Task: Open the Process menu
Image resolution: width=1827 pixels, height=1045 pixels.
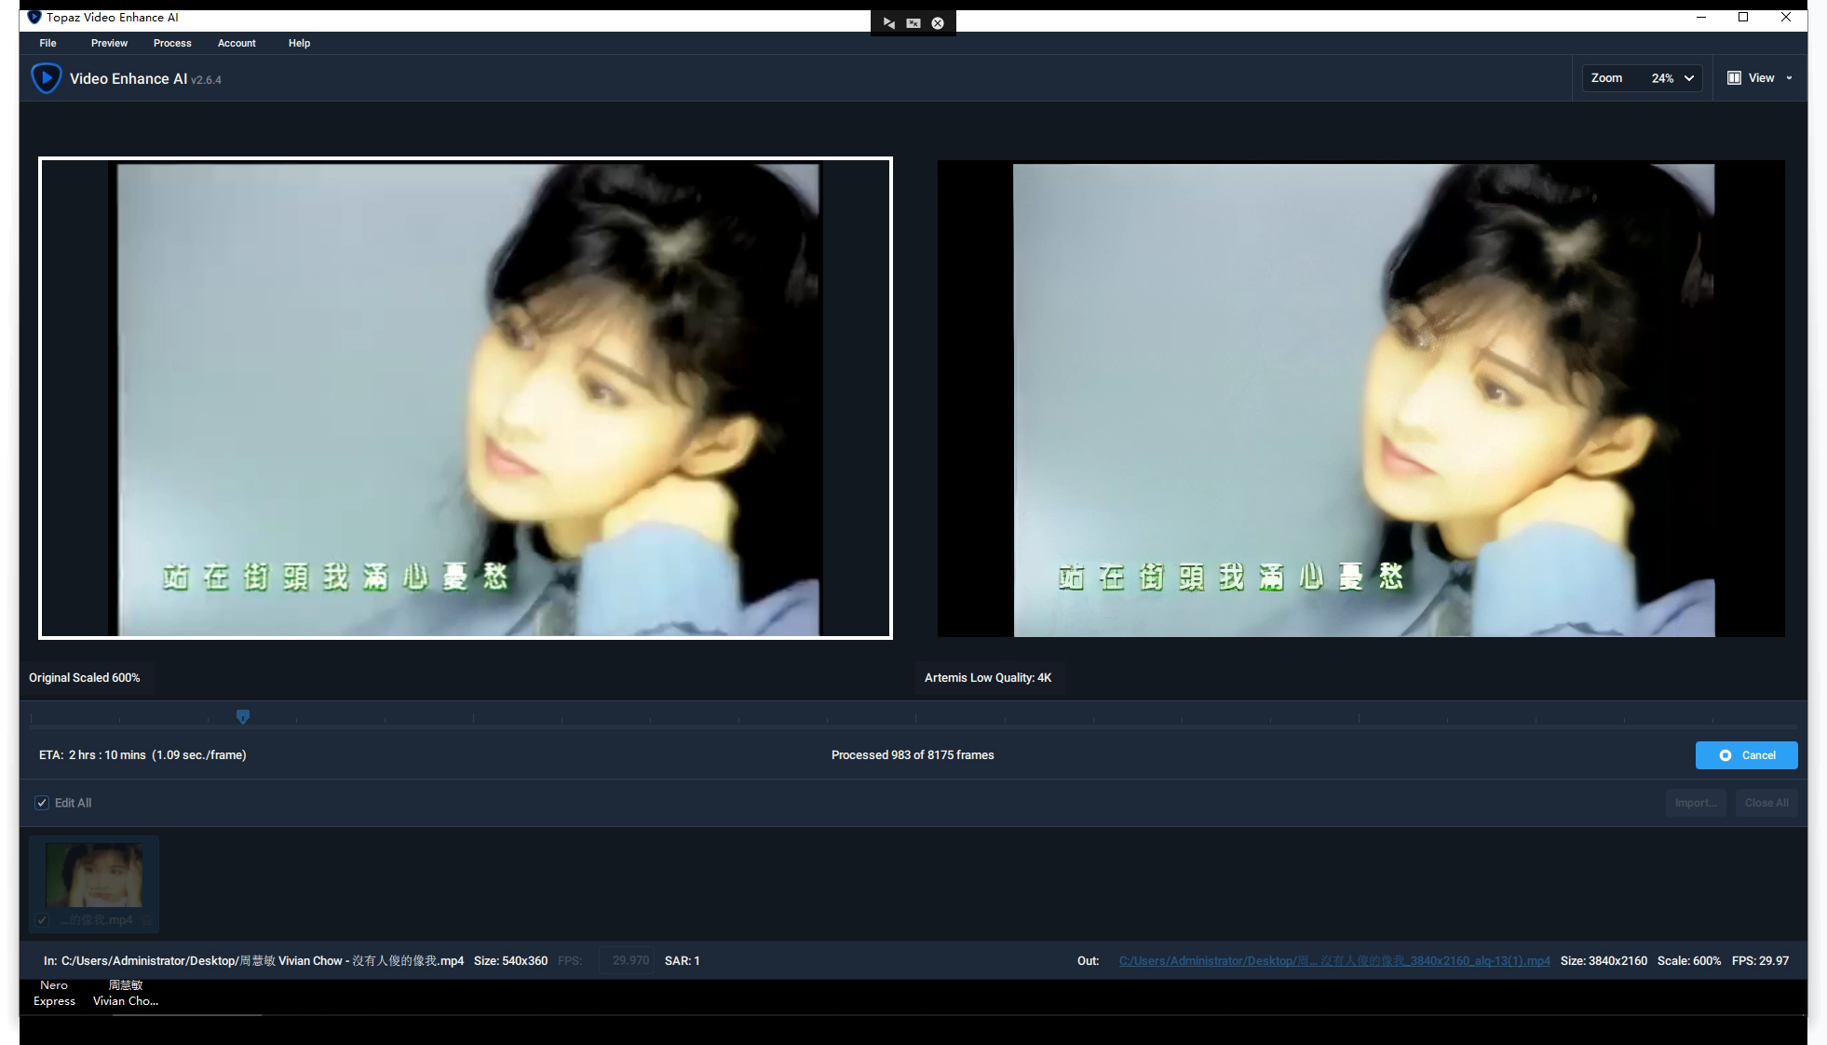Action: tap(172, 43)
